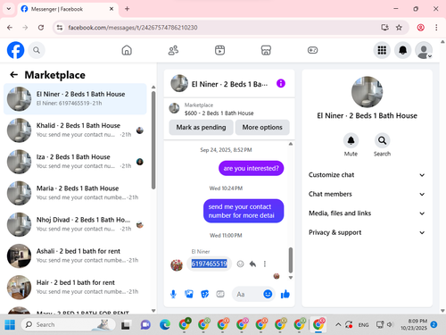
Task: Open Khalid - 2 Beds 1 Bath House chat
Action: coord(75,130)
